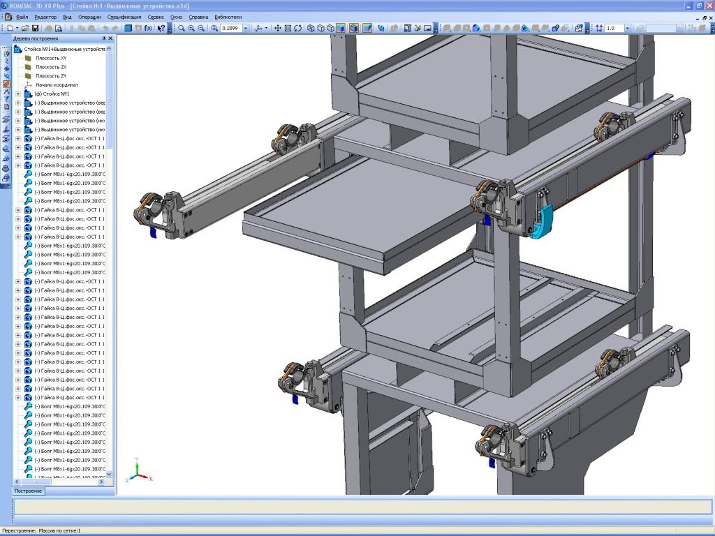Pin the Дерево построения panel

coord(103,38)
